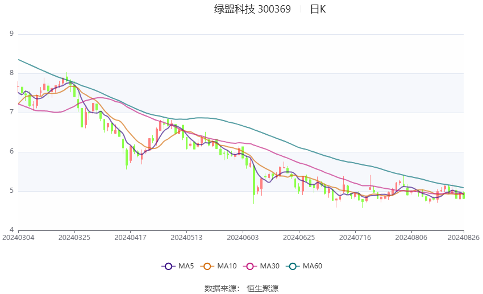Click the y-axis value 8
This screenshot has height=294, width=483.
tap(12, 73)
